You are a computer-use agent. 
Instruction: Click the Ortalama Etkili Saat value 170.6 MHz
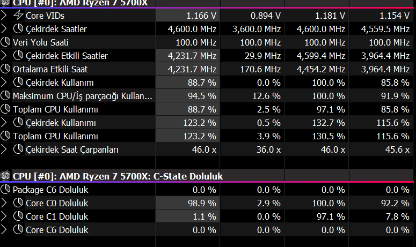[x=260, y=69]
